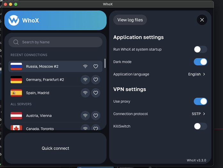Screen dimensions: 223x168
Task: Select Russia, Moscow #2 server
Action: (55, 66)
